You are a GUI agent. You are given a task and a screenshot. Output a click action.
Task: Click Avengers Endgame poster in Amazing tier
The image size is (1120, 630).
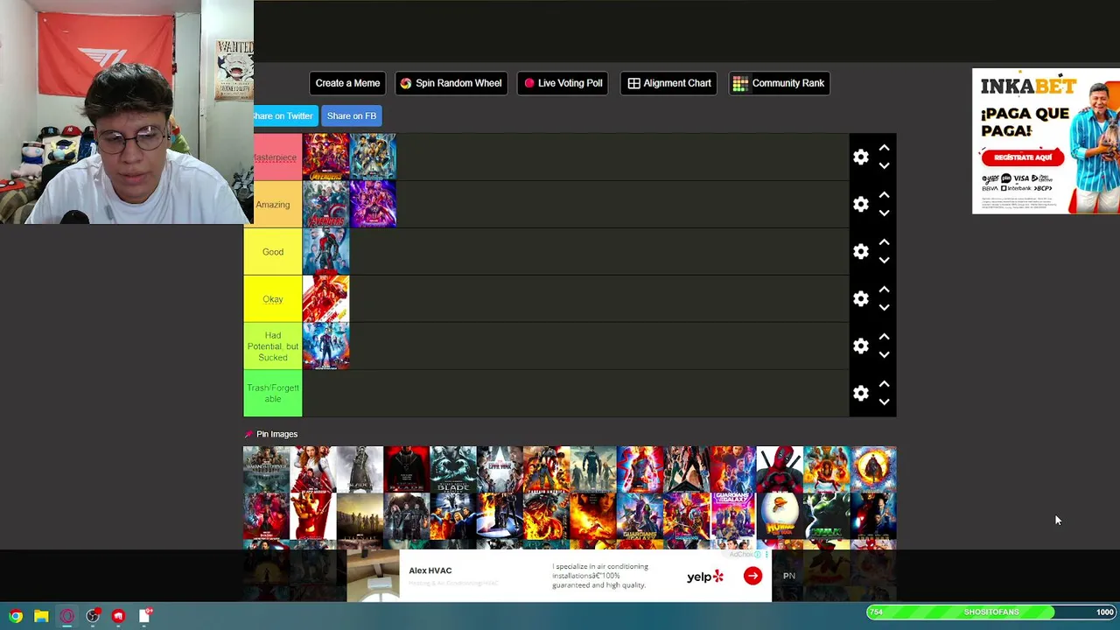point(373,205)
